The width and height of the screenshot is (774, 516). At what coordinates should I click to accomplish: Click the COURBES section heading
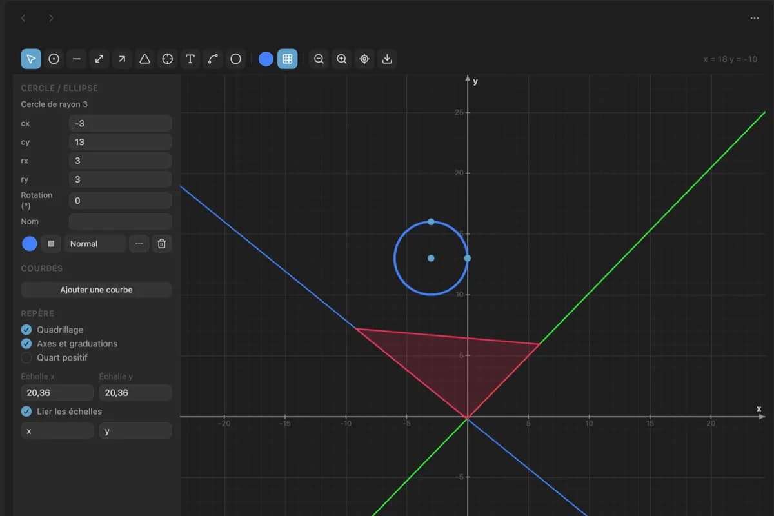click(42, 268)
